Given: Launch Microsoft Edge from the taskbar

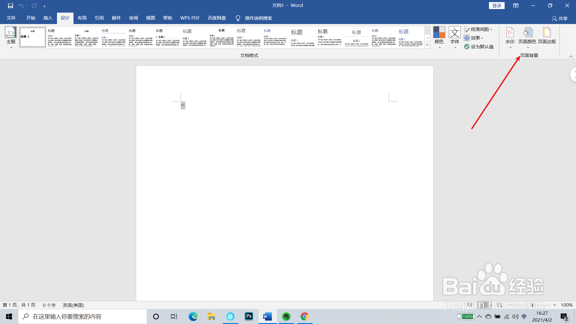Looking at the screenshot, I should pos(193,316).
